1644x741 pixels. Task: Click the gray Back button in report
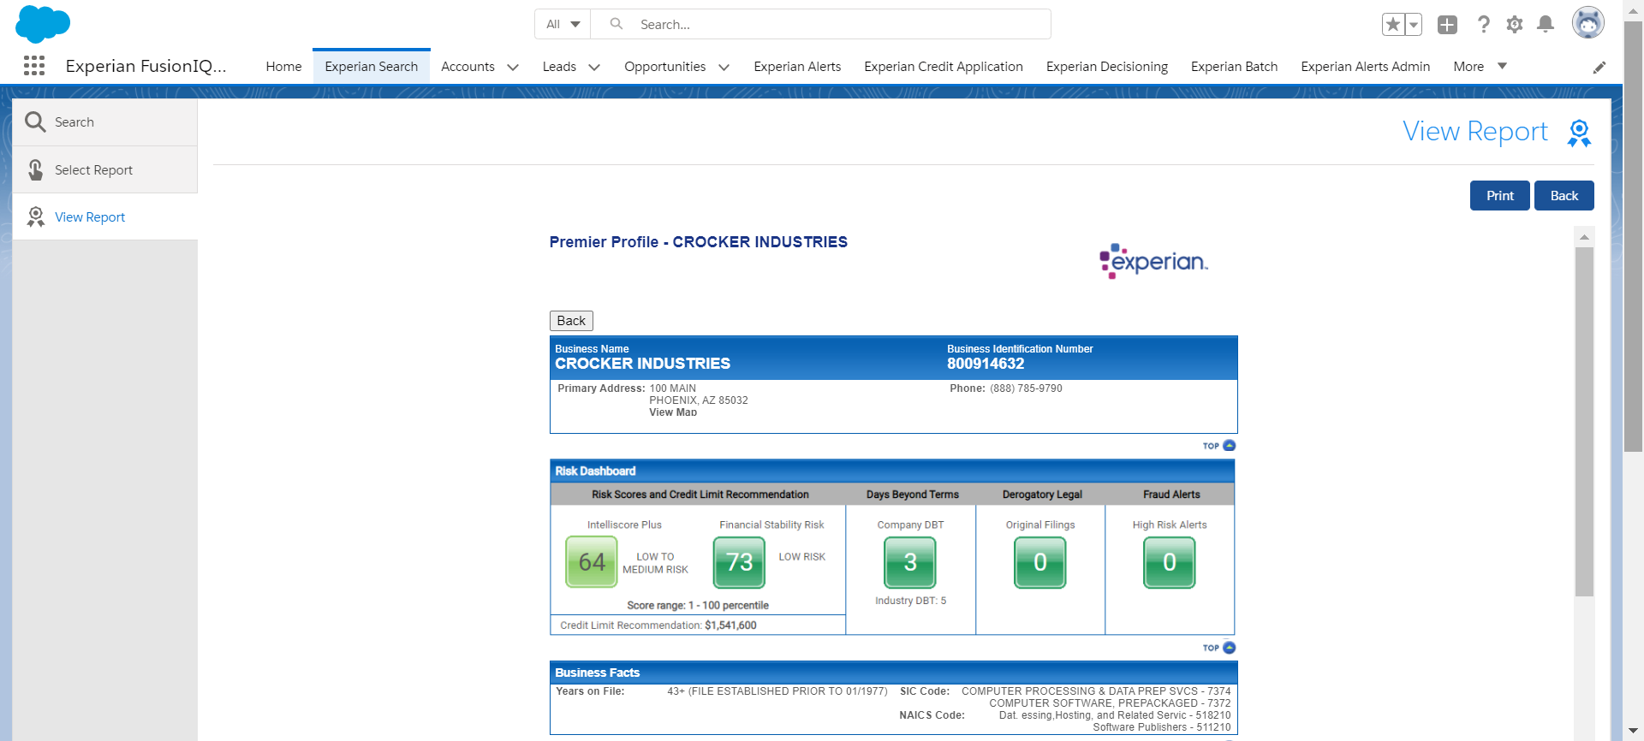(571, 321)
